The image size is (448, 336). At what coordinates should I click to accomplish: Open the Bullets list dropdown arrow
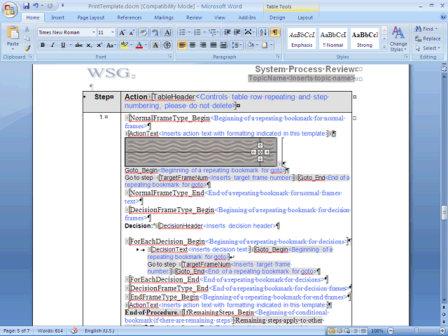pyautogui.click(x=189, y=32)
